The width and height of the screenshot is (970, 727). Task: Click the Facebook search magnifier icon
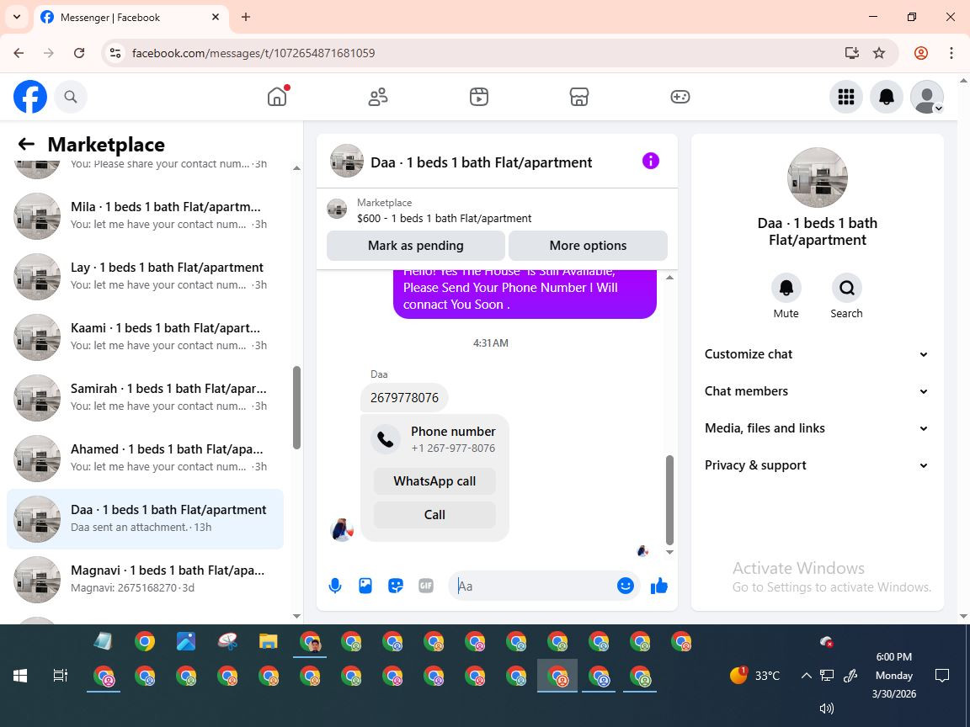tap(71, 97)
